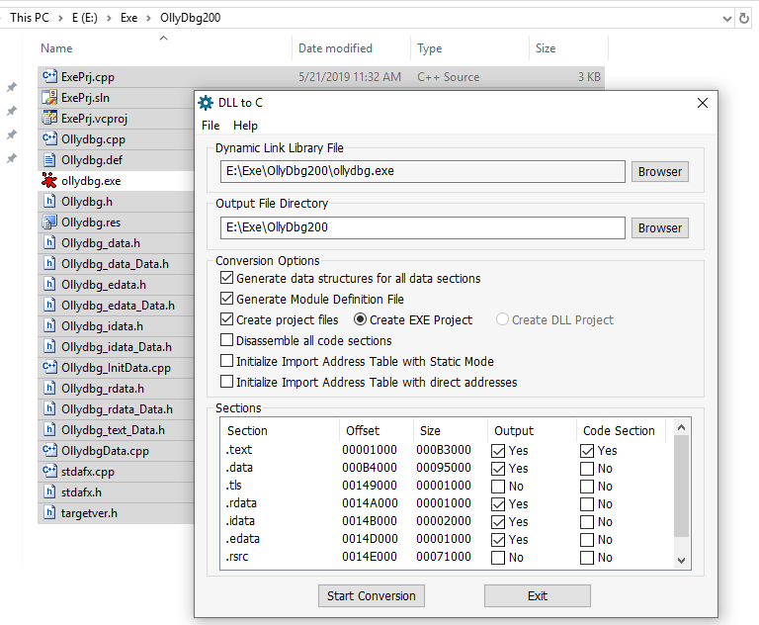
Task: Click the Explorer refresh icon
Action: [744, 19]
